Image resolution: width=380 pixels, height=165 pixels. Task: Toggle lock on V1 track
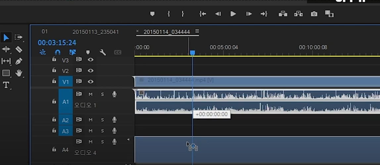(x=54, y=81)
